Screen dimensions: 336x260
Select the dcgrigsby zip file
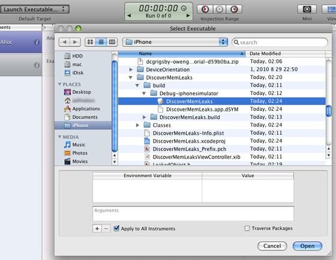coord(192,62)
